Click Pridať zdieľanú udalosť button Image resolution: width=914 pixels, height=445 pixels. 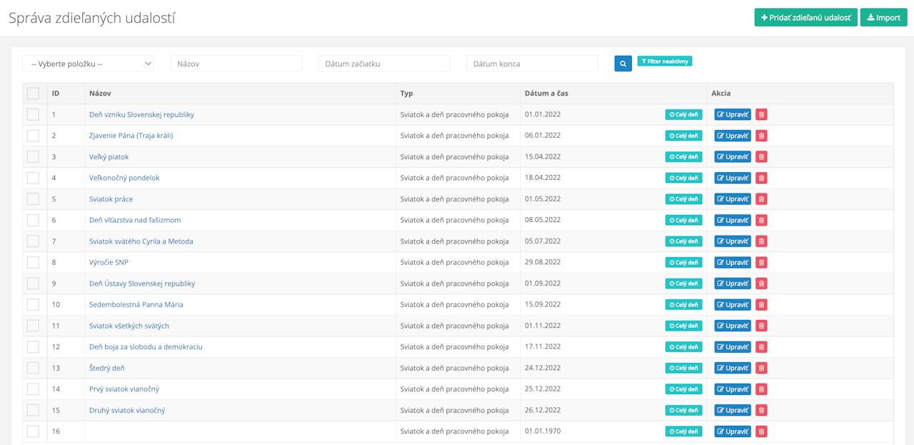pos(805,17)
